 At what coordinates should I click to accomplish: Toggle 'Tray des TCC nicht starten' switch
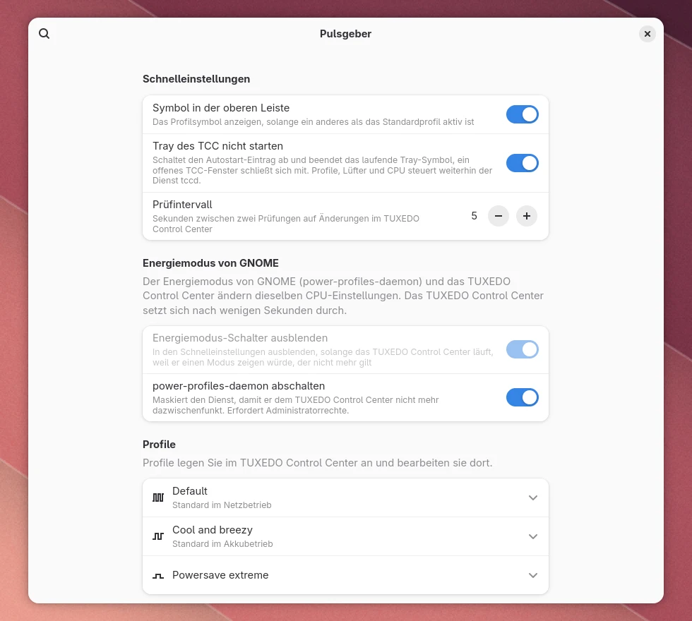click(x=522, y=163)
